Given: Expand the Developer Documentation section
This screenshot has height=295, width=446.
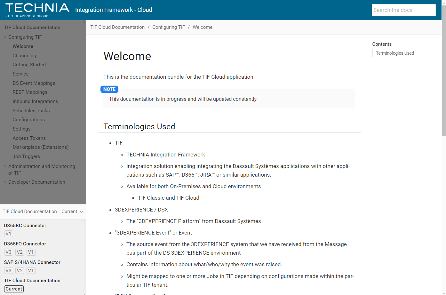Looking at the screenshot, I should pyautogui.click(x=5, y=182).
